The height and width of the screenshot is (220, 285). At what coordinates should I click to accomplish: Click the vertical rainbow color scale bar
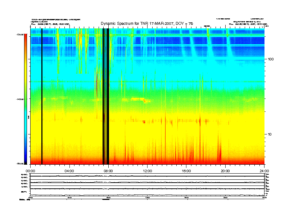coord(26,99)
